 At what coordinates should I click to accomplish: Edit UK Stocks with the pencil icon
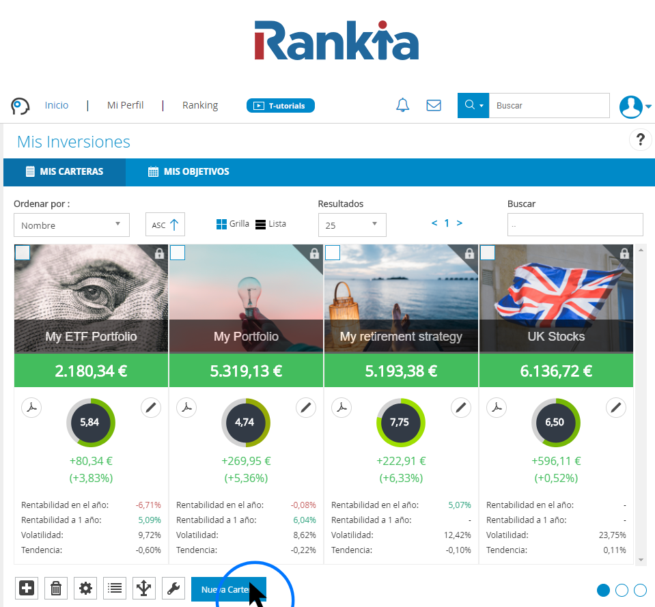(x=616, y=408)
